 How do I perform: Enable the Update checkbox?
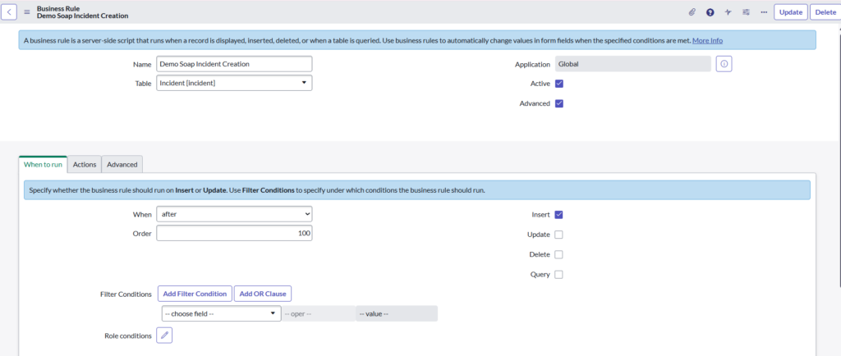[x=559, y=235]
